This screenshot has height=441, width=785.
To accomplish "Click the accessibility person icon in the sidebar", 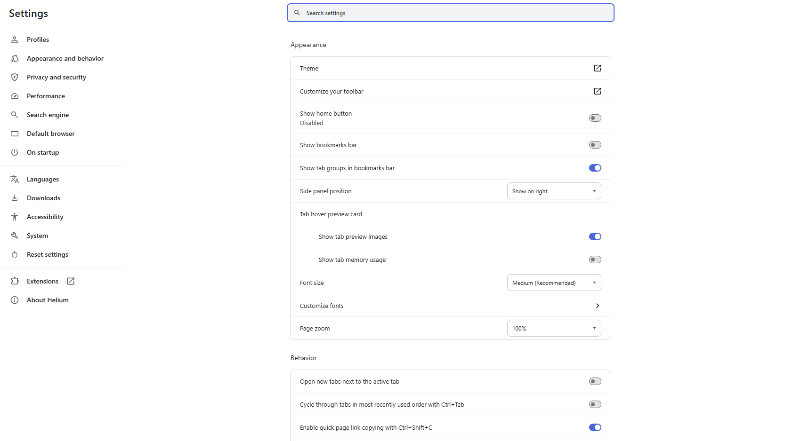I will pos(15,217).
